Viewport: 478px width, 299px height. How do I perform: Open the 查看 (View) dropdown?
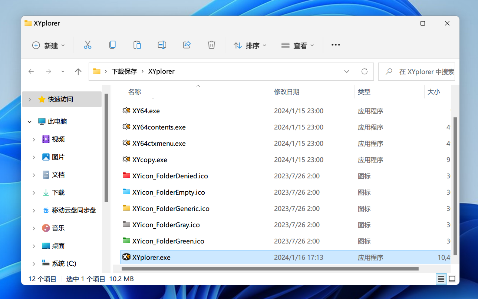point(297,45)
